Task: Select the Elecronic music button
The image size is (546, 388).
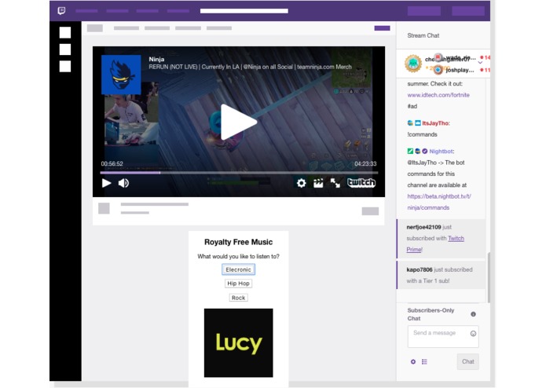Action: pyautogui.click(x=239, y=269)
